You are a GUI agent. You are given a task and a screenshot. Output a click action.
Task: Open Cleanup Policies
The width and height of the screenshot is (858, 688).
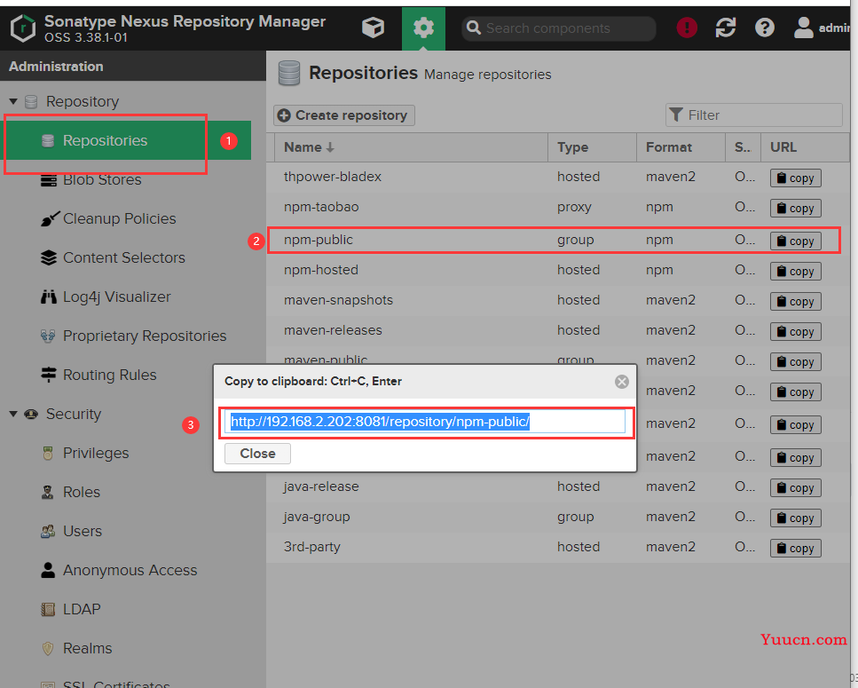[119, 218]
